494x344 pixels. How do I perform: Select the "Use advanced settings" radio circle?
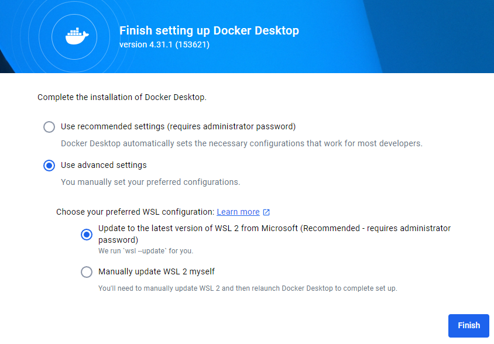(49, 166)
